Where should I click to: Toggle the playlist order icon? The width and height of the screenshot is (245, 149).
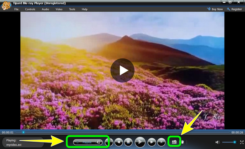(98, 142)
